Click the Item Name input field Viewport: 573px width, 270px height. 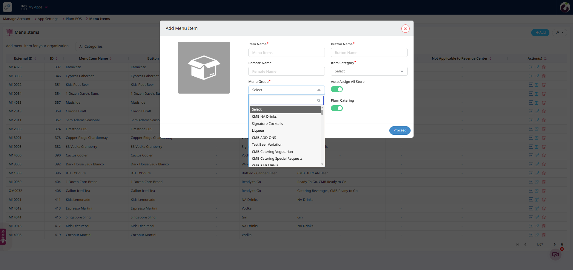tap(286, 53)
